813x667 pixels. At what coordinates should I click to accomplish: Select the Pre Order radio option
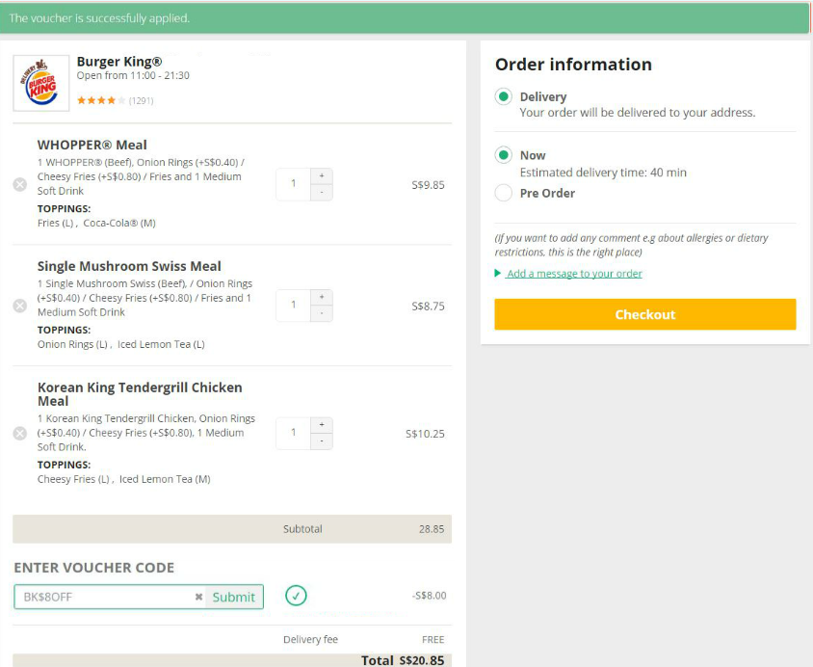[x=504, y=193]
